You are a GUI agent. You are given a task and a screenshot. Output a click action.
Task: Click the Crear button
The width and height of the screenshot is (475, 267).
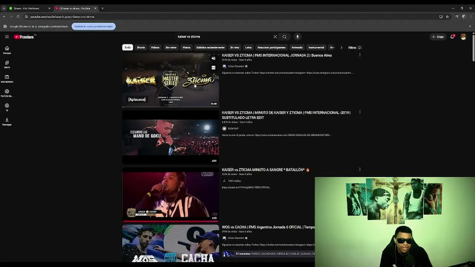(x=438, y=37)
